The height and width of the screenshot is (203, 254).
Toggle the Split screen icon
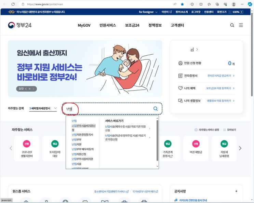pos(201,4)
